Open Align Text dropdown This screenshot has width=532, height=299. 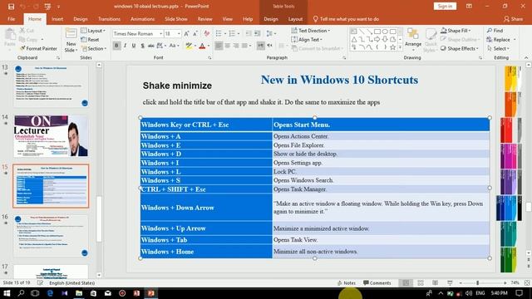[x=307, y=39]
